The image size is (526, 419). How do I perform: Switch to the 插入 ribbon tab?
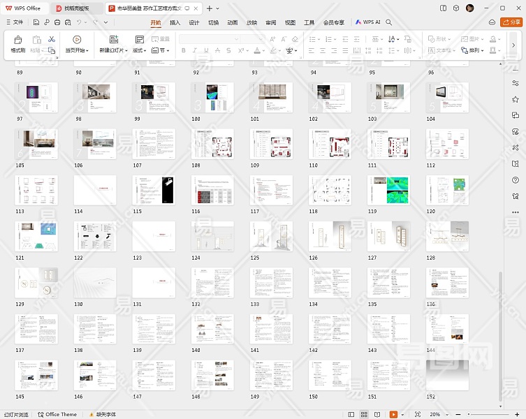point(175,22)
